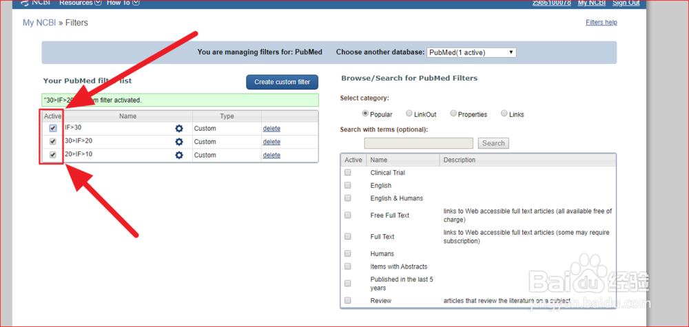This screenshot has height=327, width=689.
Task: Click the Type column header in filter list
Action: coord(227,116)
